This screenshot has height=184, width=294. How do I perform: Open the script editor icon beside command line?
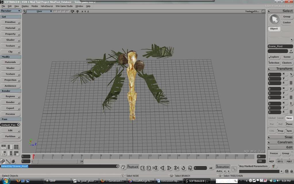(123, 167)
